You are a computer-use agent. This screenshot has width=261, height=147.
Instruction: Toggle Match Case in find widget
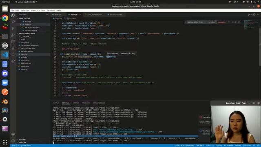[x=209, y=22]
